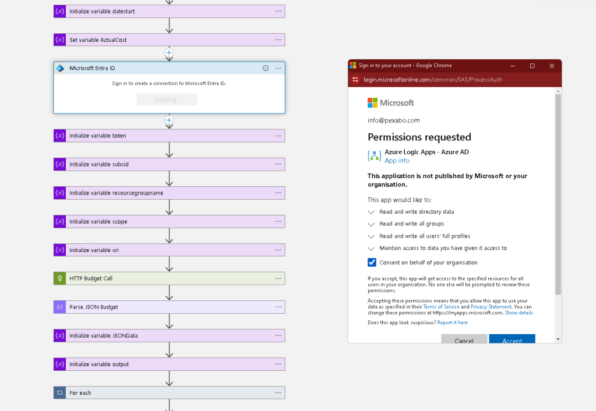This screenshot has width=596, height=411.
Task: Expand 'Maintain access to data' permission
Action: 371,249
